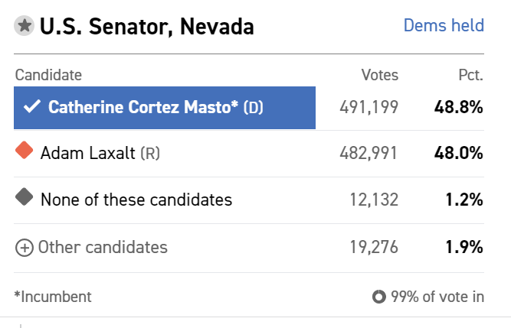Click the star icon beside U.S. Senator, Nevada
Screen dimensions: 511x328
click(x=24, y=26)
